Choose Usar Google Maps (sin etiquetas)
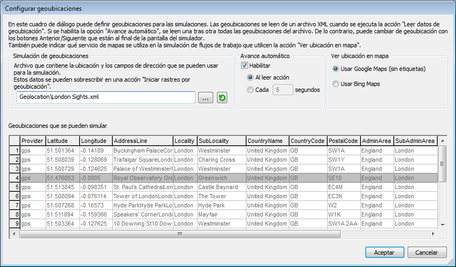Screen dimensions: 456x267 (336, 69)
